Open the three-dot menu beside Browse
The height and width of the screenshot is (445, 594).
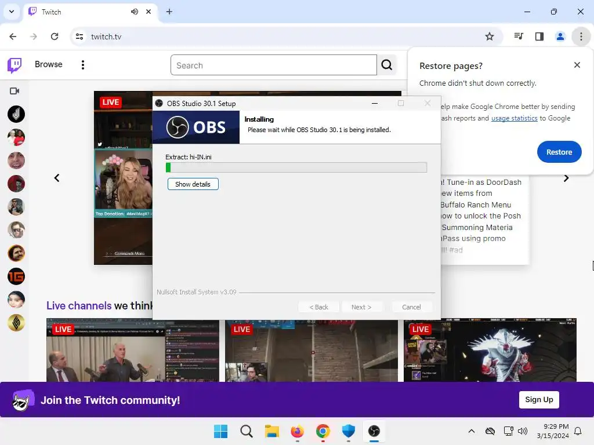point(82,65)
